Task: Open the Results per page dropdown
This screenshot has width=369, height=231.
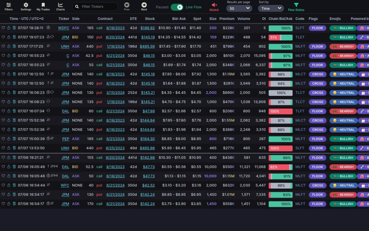Action: pos(239,9)
